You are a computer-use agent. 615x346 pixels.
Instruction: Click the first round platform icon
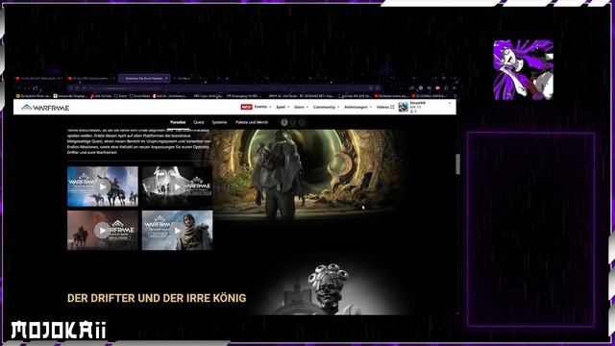tap(284, 122)
